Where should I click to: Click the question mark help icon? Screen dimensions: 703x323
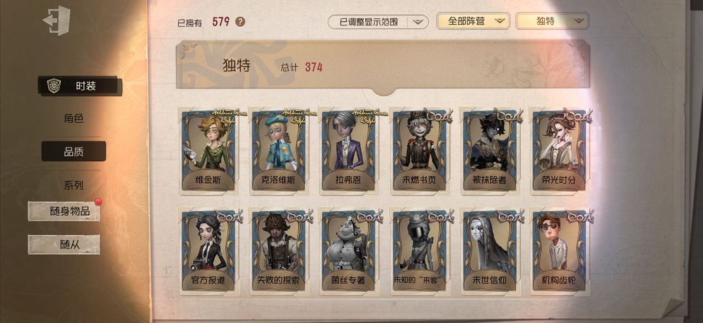pyautogui.click(x=240, y=21)
